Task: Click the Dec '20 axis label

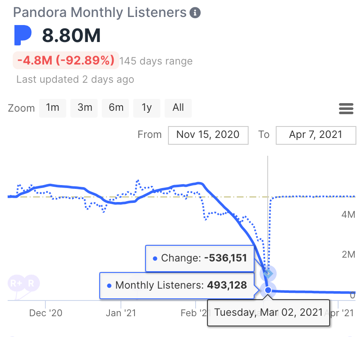Action: (x=45, y=313)
